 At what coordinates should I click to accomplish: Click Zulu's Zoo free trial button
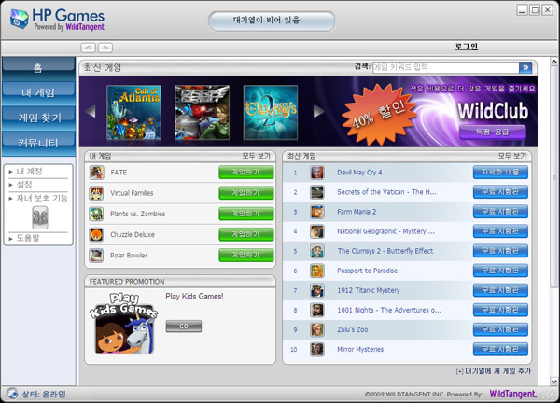click(500, 329)
